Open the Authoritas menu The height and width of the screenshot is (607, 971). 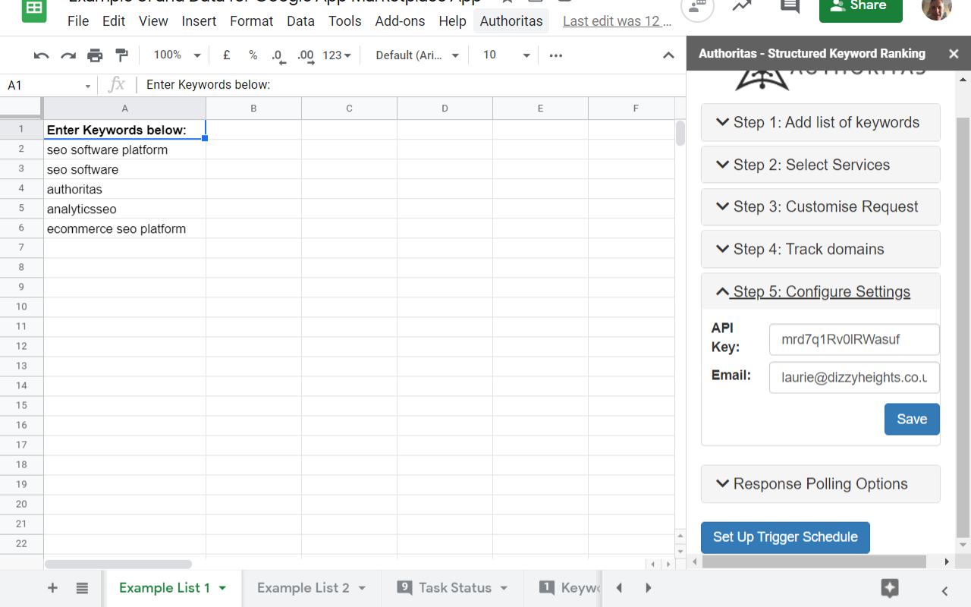511,21
